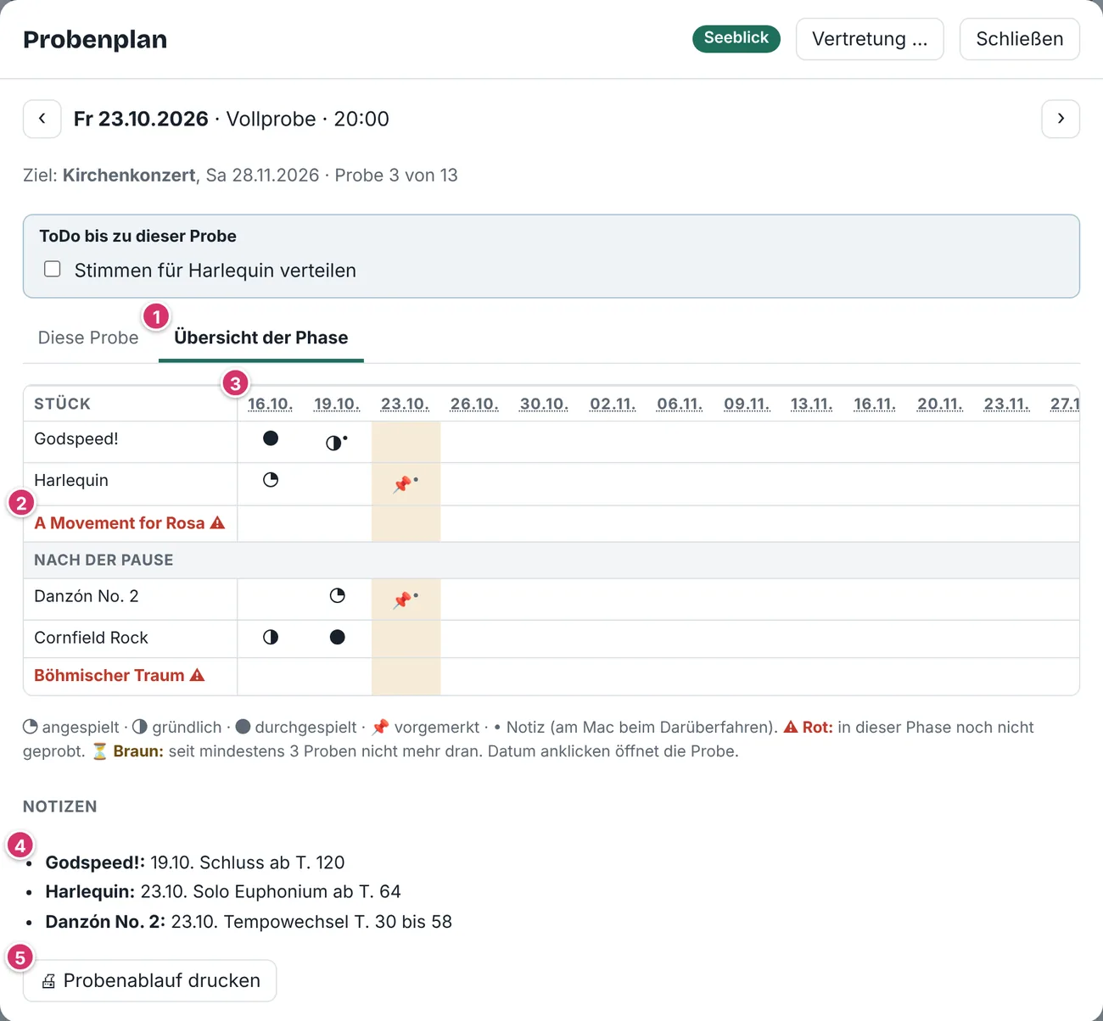1103x1021 pixels.
Task: Click the Danzón No. 2 piece name in table
Action: 87,595
